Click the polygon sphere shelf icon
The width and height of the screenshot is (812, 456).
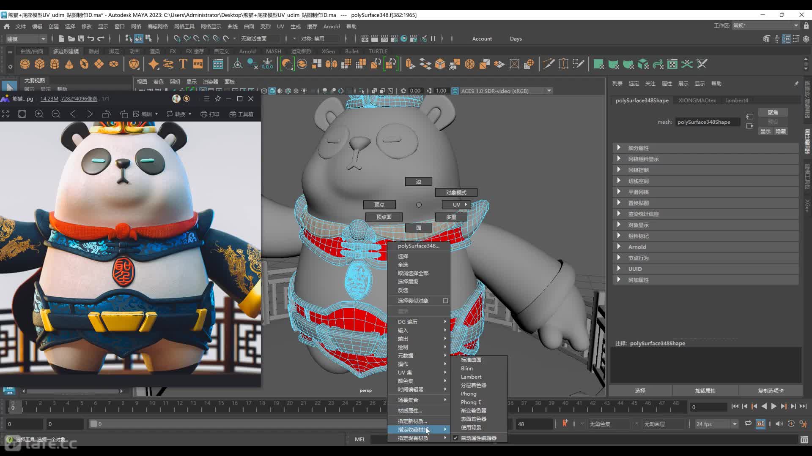coord(25,64)
